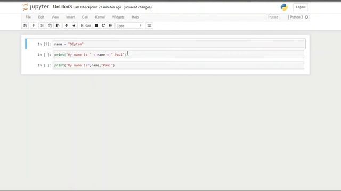Restart the kernel icon
Screen dimensions: 341x191
click(103, 25)
